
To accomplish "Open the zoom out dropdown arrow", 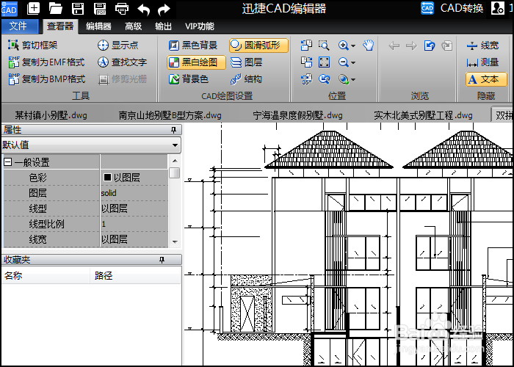I will pyautogui.click(x=353, y=62).
